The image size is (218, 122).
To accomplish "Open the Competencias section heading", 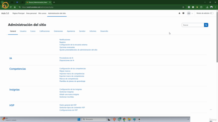I will coord(17,69).
